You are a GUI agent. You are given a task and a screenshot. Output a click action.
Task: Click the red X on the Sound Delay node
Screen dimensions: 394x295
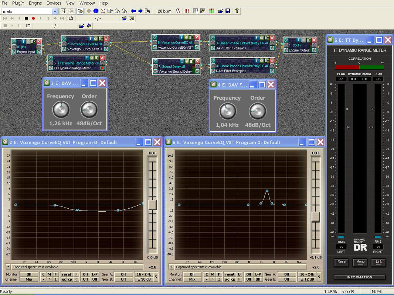[x=197, y=61]
